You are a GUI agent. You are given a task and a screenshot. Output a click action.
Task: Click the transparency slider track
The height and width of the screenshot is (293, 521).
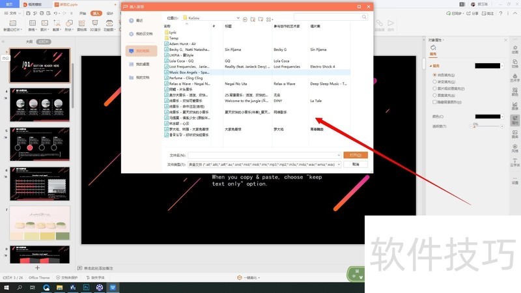coord(486,126)
